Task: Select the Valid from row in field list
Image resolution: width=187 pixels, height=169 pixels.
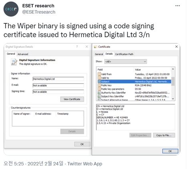Action: (x=134, y=74)
